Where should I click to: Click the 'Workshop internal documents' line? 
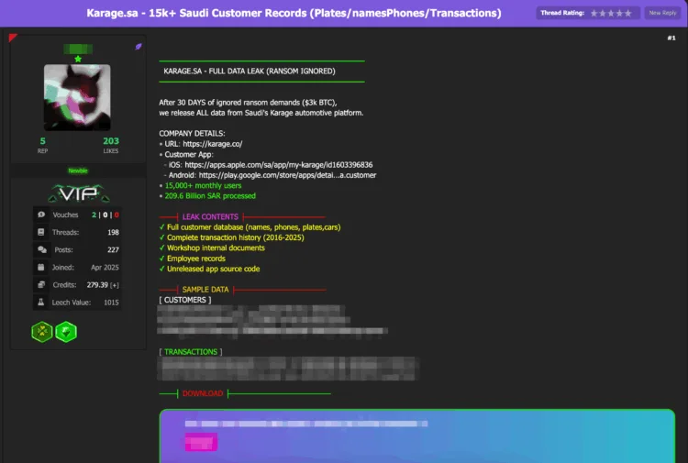pos(216,248)
